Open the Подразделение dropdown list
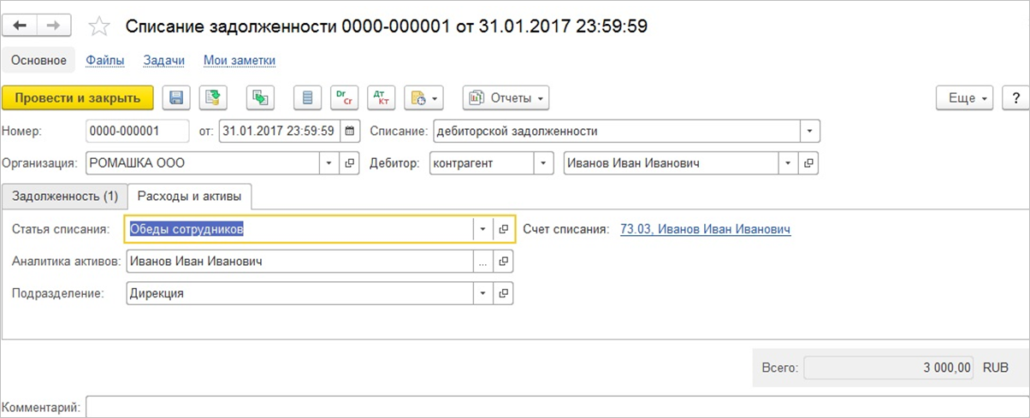This screenshot has height=418, width=1030. click(484, 293)
